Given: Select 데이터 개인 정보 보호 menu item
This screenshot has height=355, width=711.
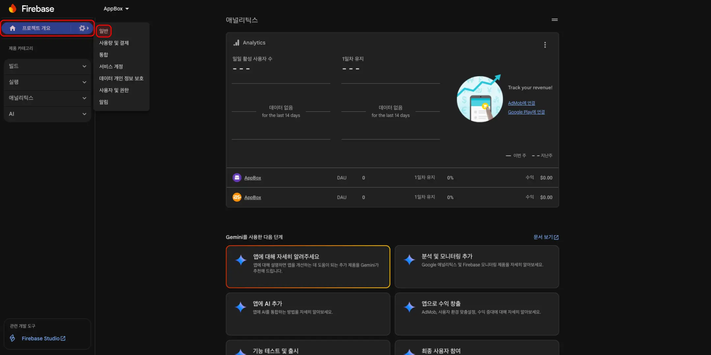Looking at the screenshot, I should 121,78.
